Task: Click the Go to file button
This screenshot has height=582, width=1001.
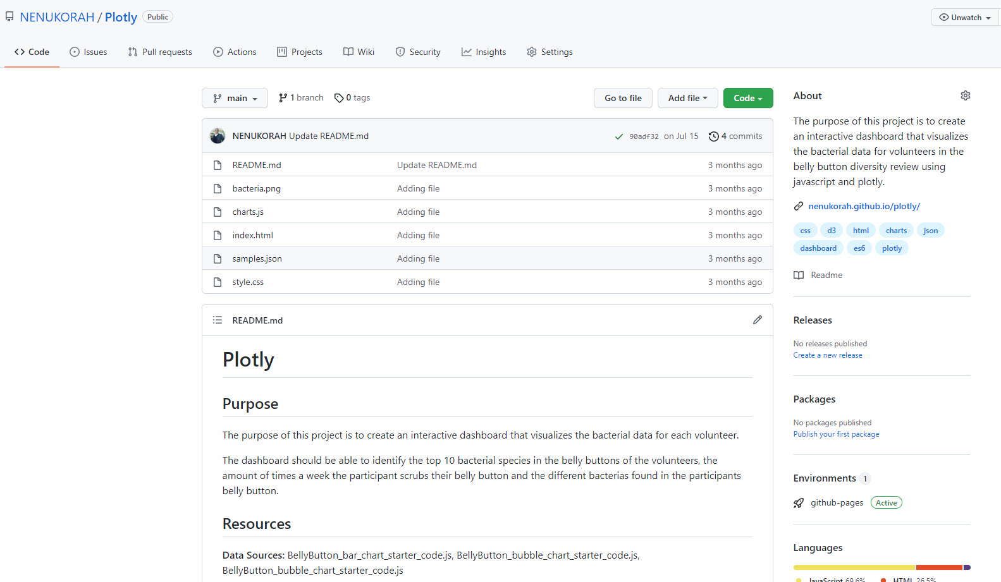Action: (x=623, y=98)
